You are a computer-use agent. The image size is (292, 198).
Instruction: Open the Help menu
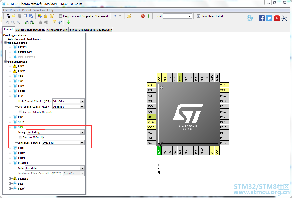pos(51,10)
